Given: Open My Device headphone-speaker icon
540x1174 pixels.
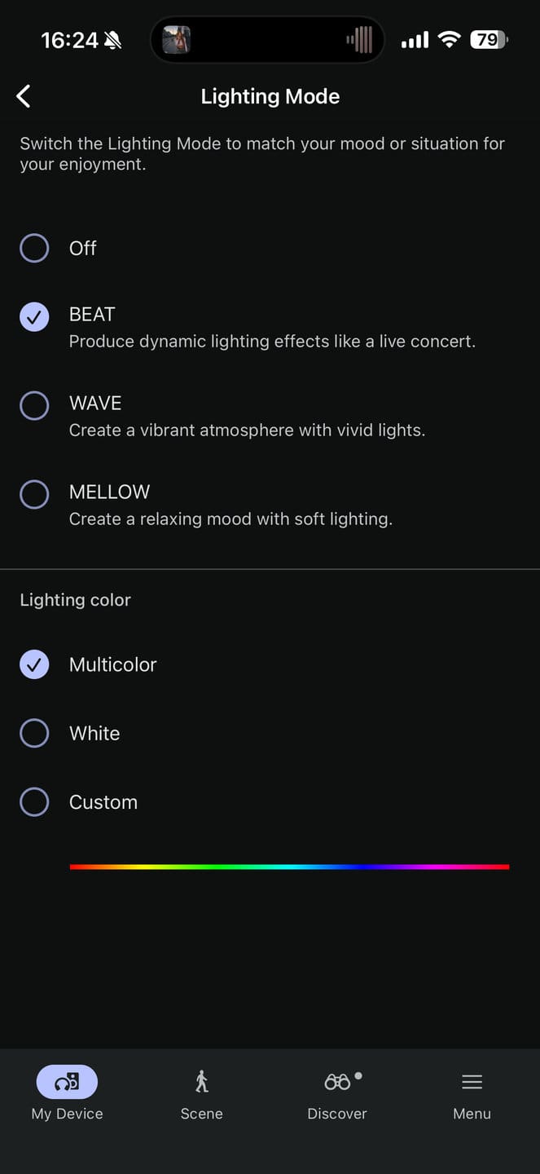Looking at the screenshot, I should tap(67, 1082).
